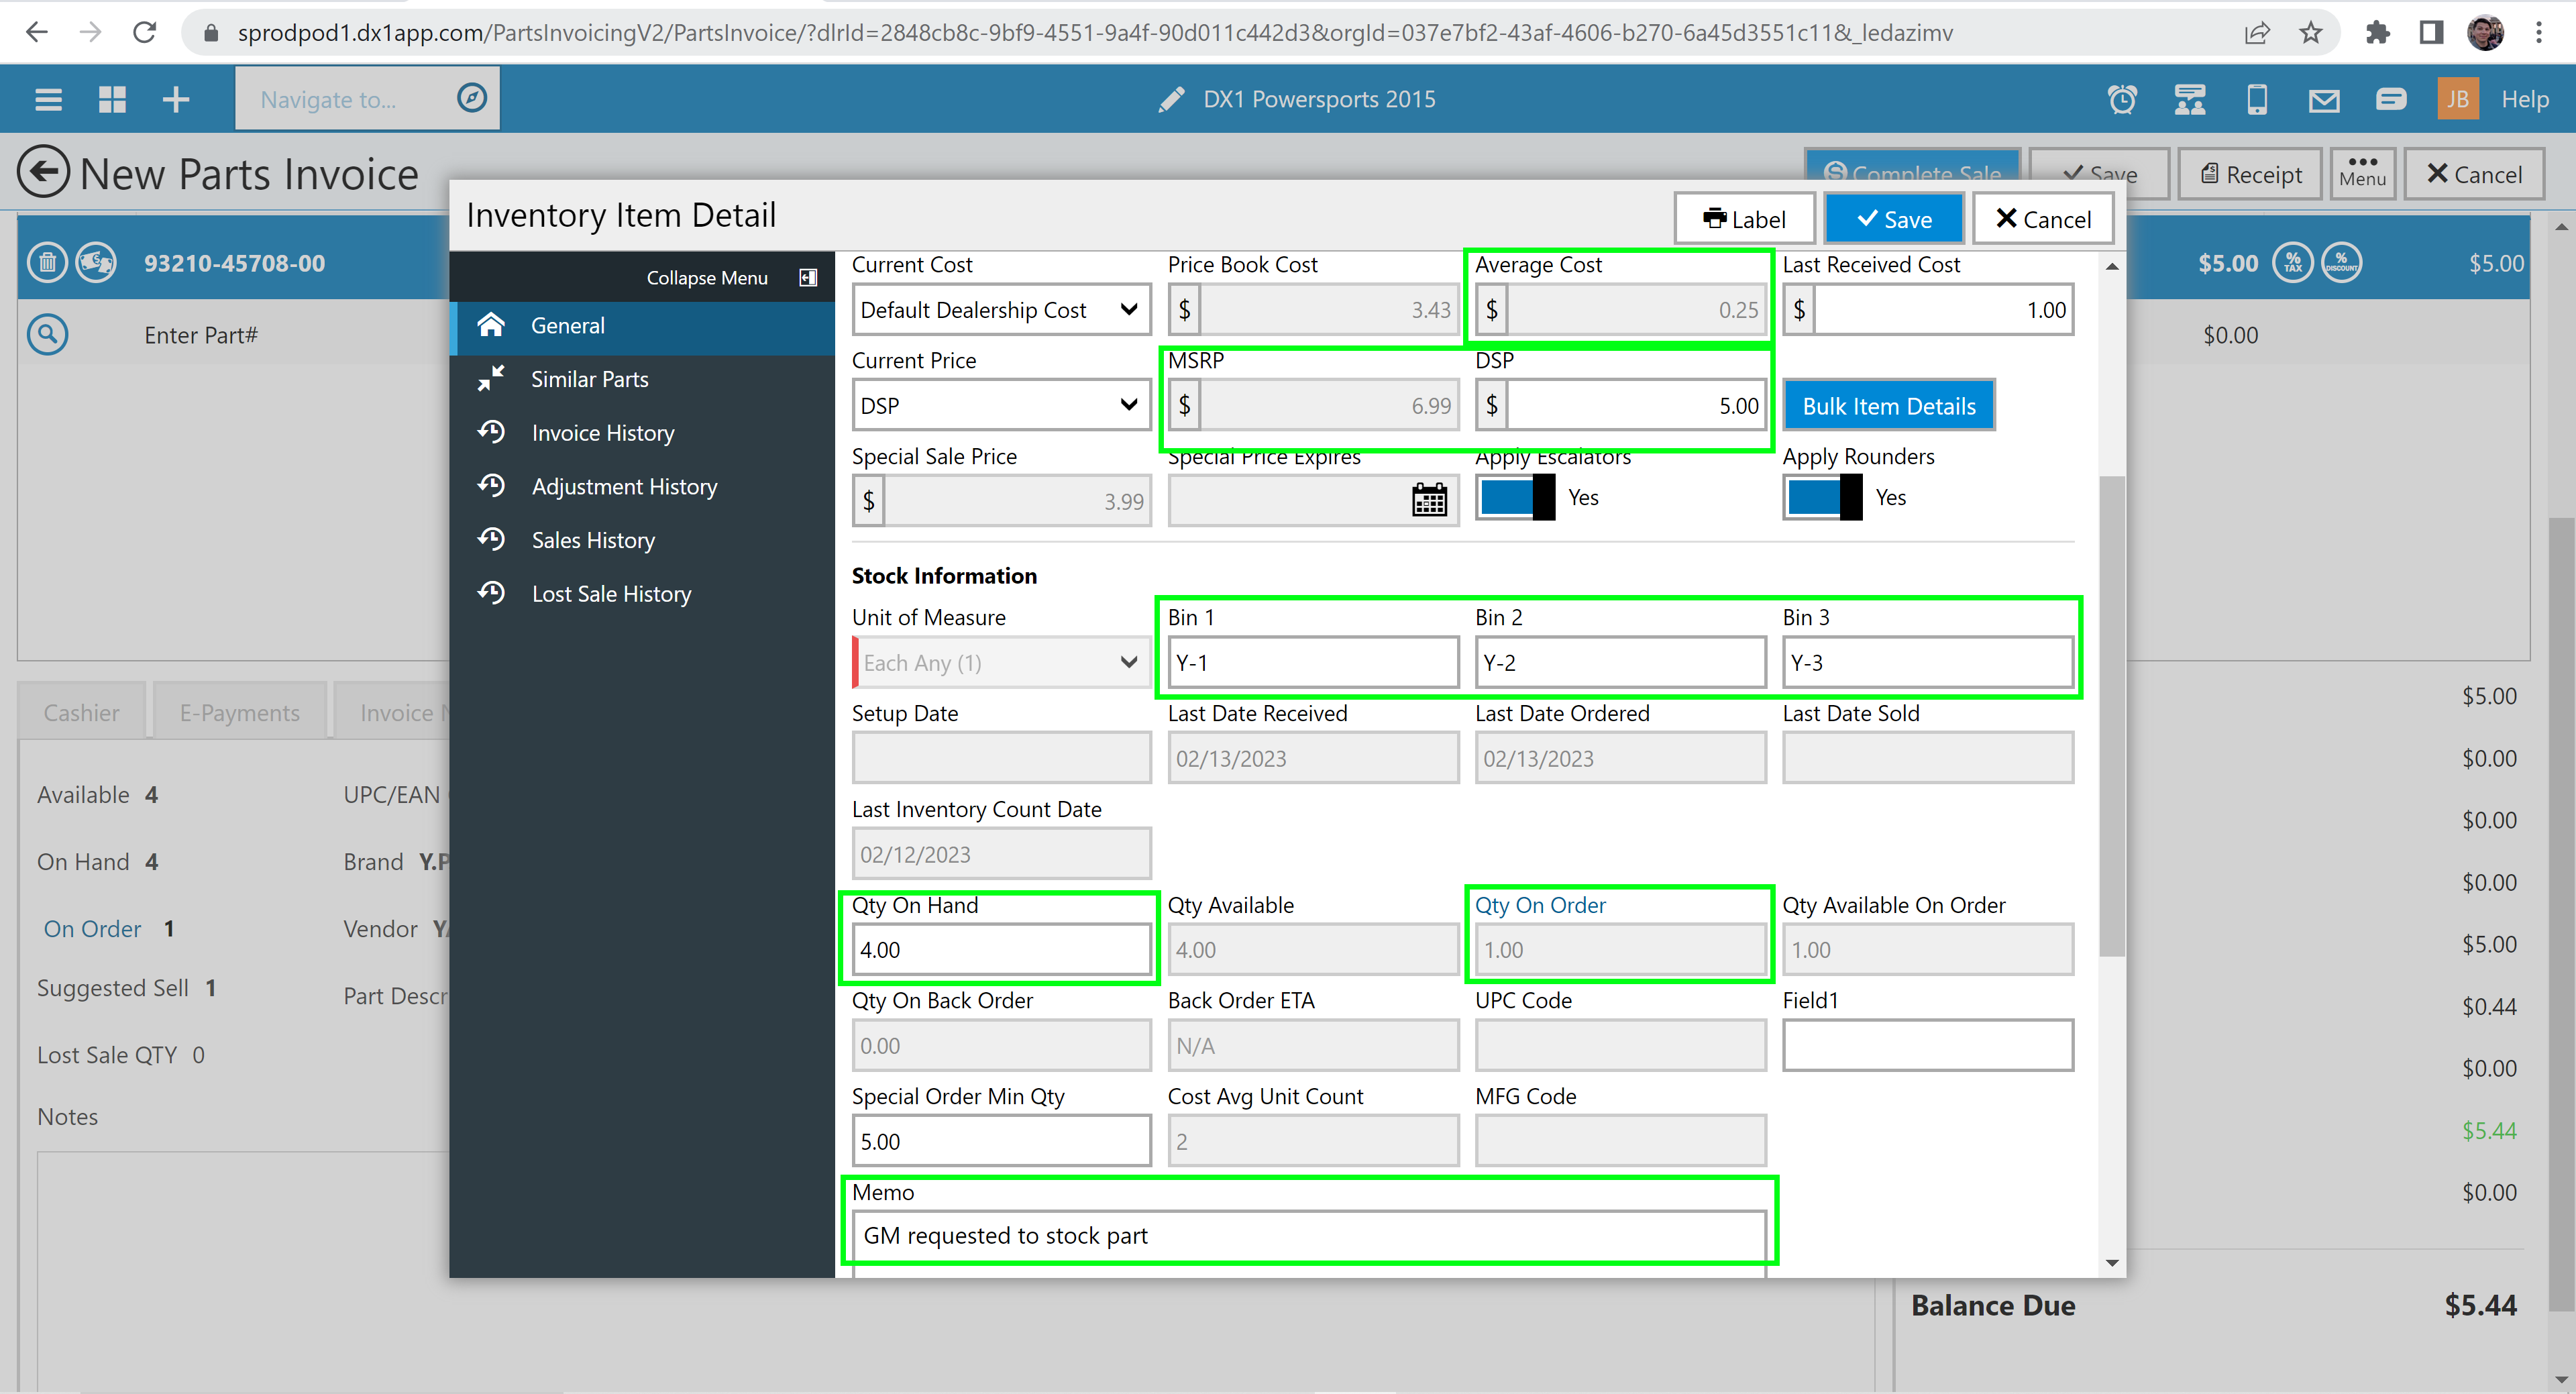Click the plus add-new icon
The height and width of the screenshot is (1394, 2576).
(176, 99)
